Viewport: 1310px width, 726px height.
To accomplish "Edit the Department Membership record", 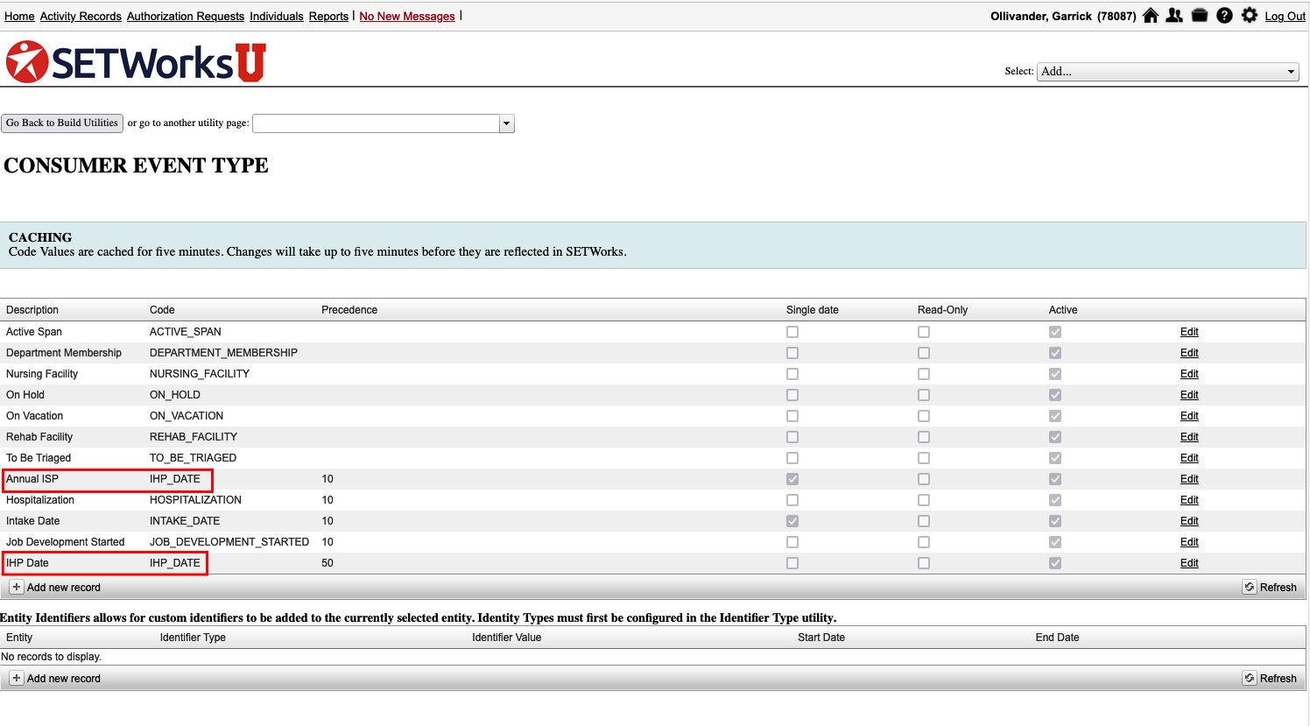I will pos(1189,353).
